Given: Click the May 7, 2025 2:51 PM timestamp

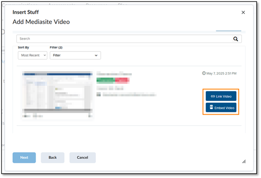Looking at the screenshot, I should coord(221,73).
